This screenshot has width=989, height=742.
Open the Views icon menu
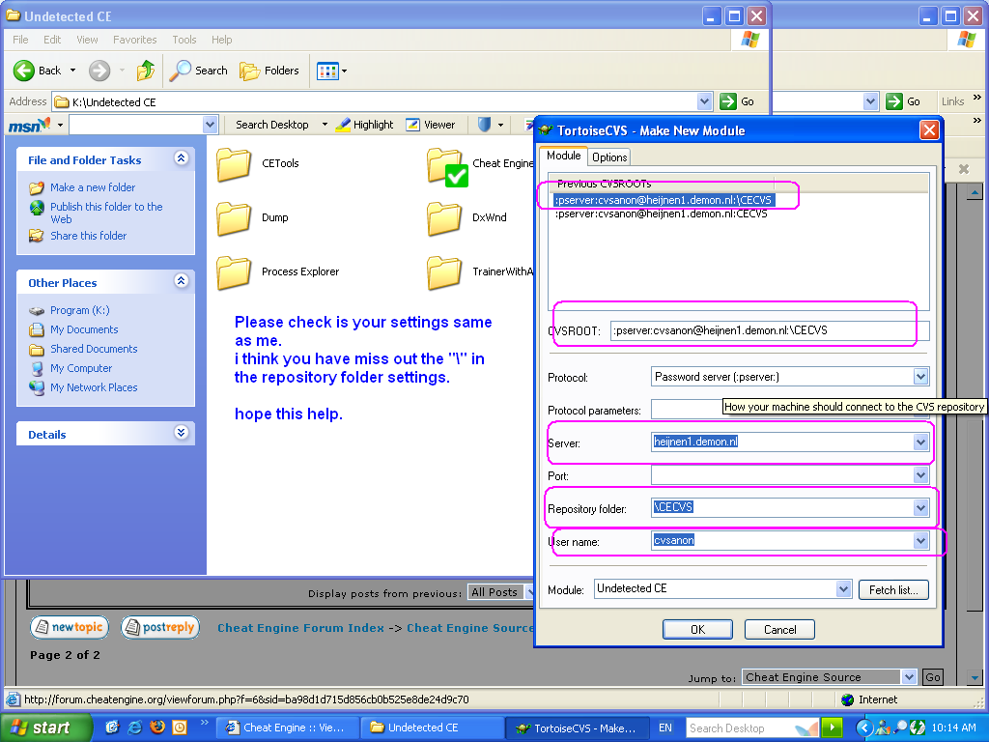pos(332,71)
